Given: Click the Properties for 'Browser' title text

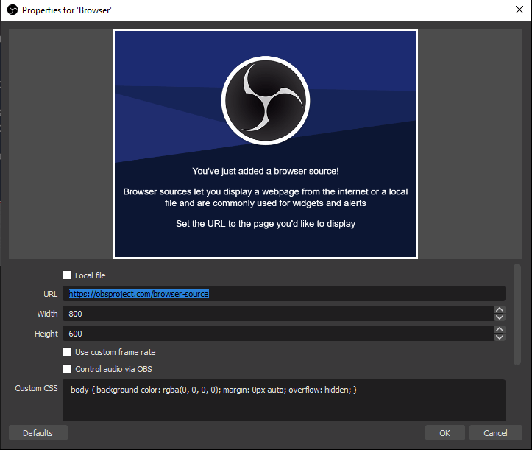Looking at the screenshot, I should 66,10.
